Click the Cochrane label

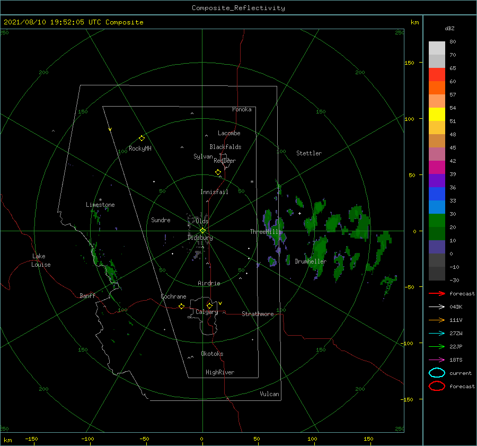click(173, 296)
